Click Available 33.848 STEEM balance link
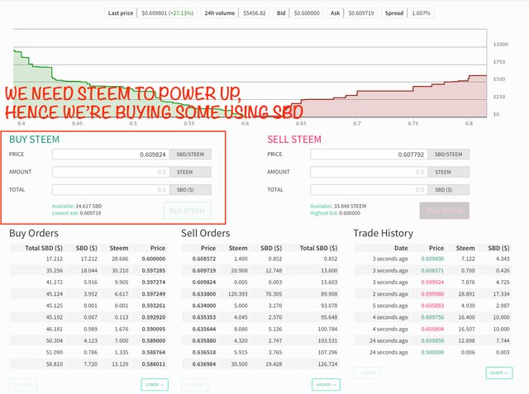Viewport: 529px width, 394px height. pyautogui.click(x=338, y=206)
